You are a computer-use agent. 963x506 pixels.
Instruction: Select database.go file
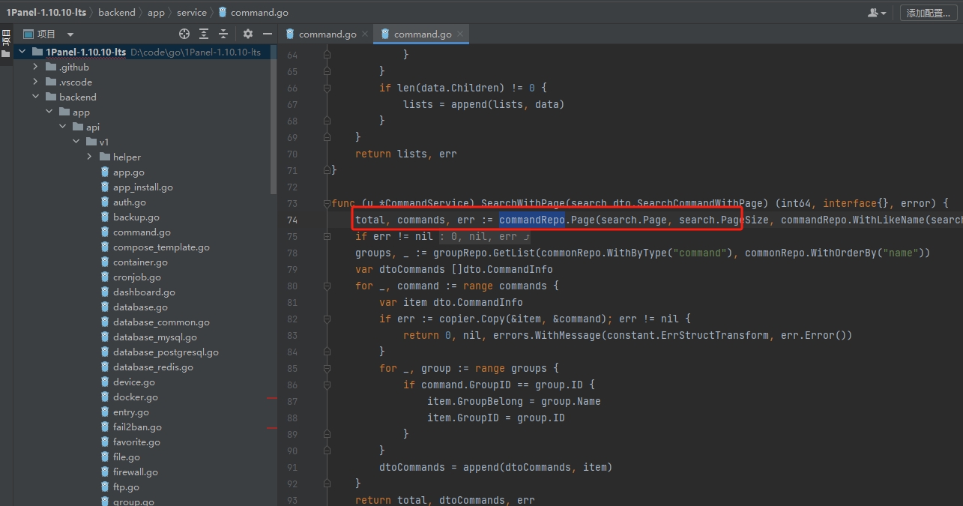(x=140, y=307)
